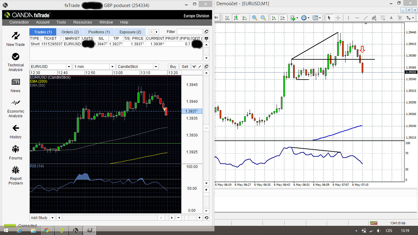The image size is (418, 235).
Task: Toggle the draw line tool on fxTrade chart
Action: point(200,66)
